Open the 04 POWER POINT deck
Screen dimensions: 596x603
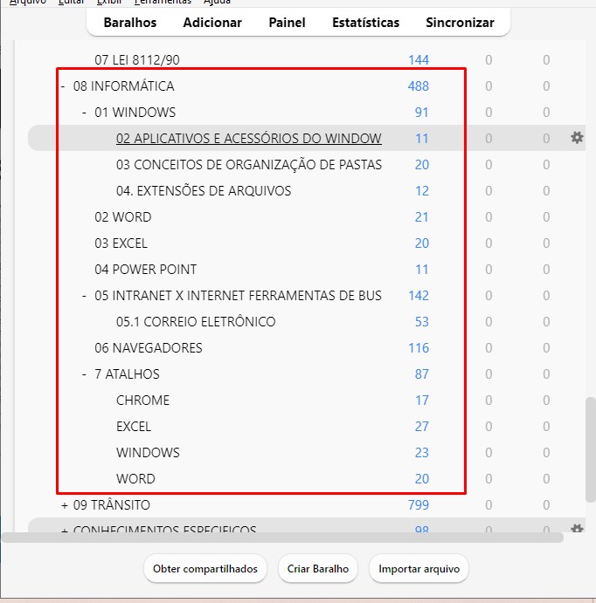pyautogui.click(x=146, y=269)
